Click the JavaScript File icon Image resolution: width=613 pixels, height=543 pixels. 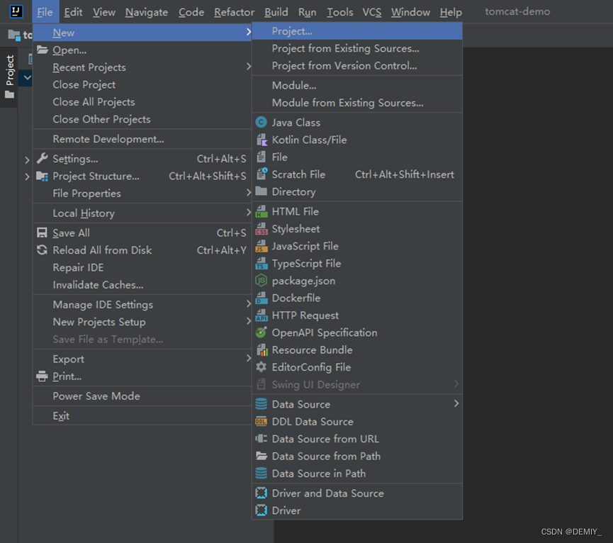[261, 246]
